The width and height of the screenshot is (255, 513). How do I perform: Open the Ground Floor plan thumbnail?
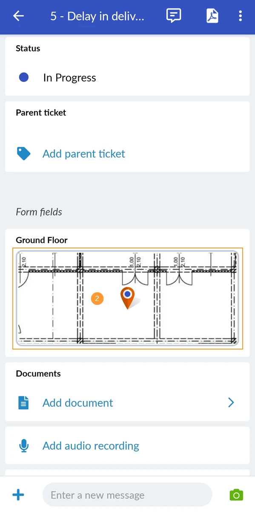(127, 298)
